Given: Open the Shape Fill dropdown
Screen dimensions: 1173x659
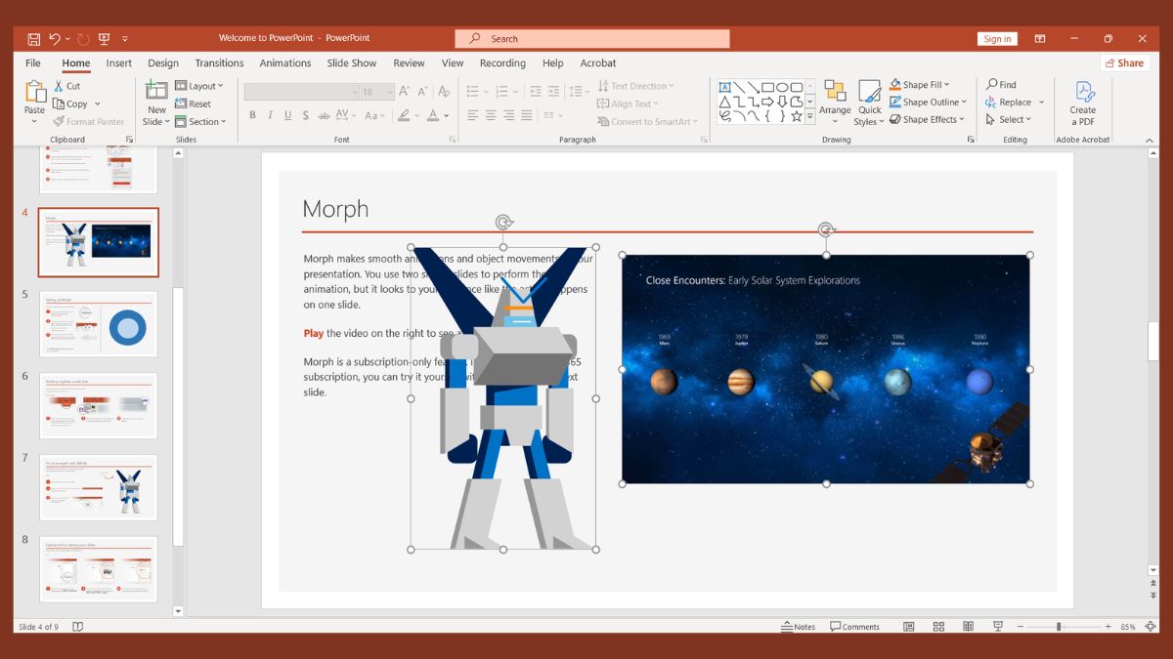Looking at the screenshot, I should 919,84.
